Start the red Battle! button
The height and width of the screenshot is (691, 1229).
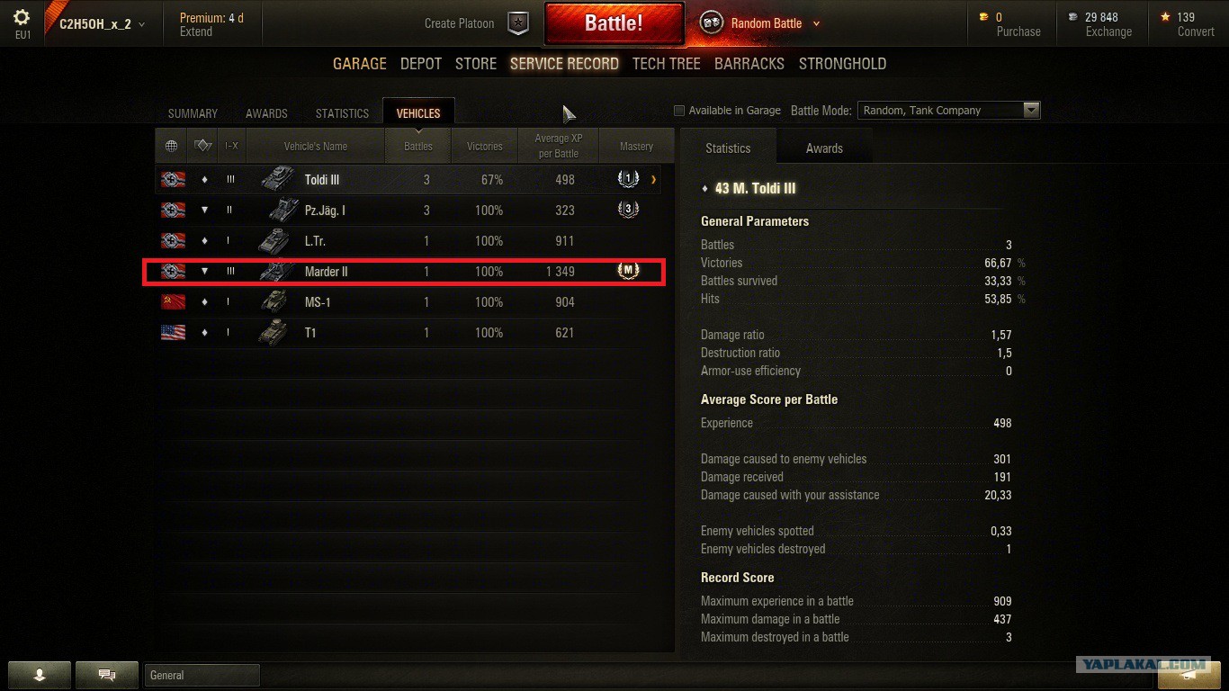click(x=614, y=23)
